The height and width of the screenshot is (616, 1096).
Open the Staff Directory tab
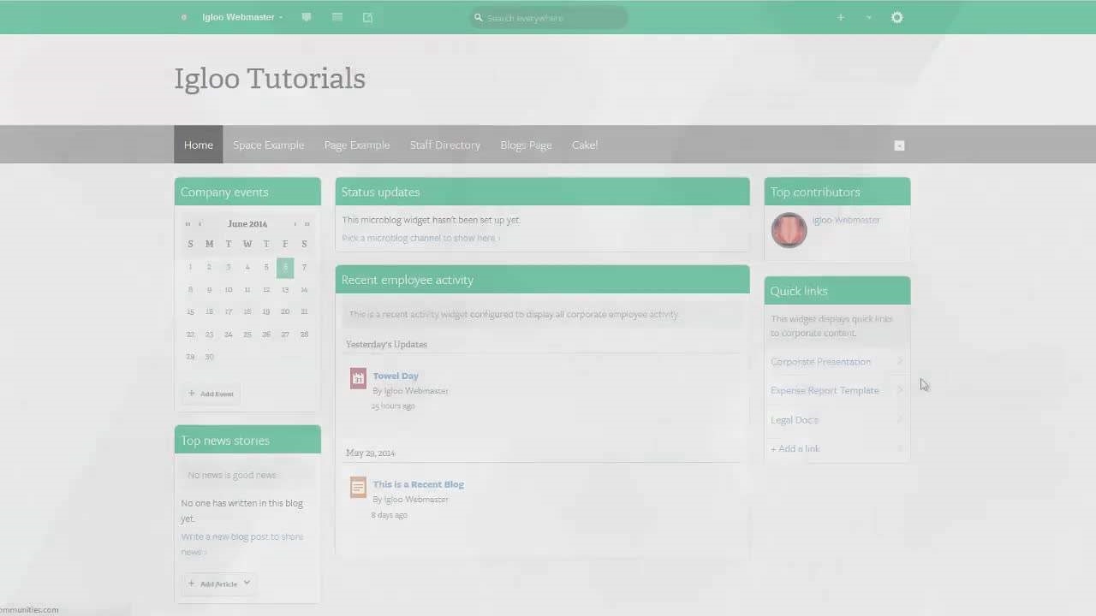[445, 145]
